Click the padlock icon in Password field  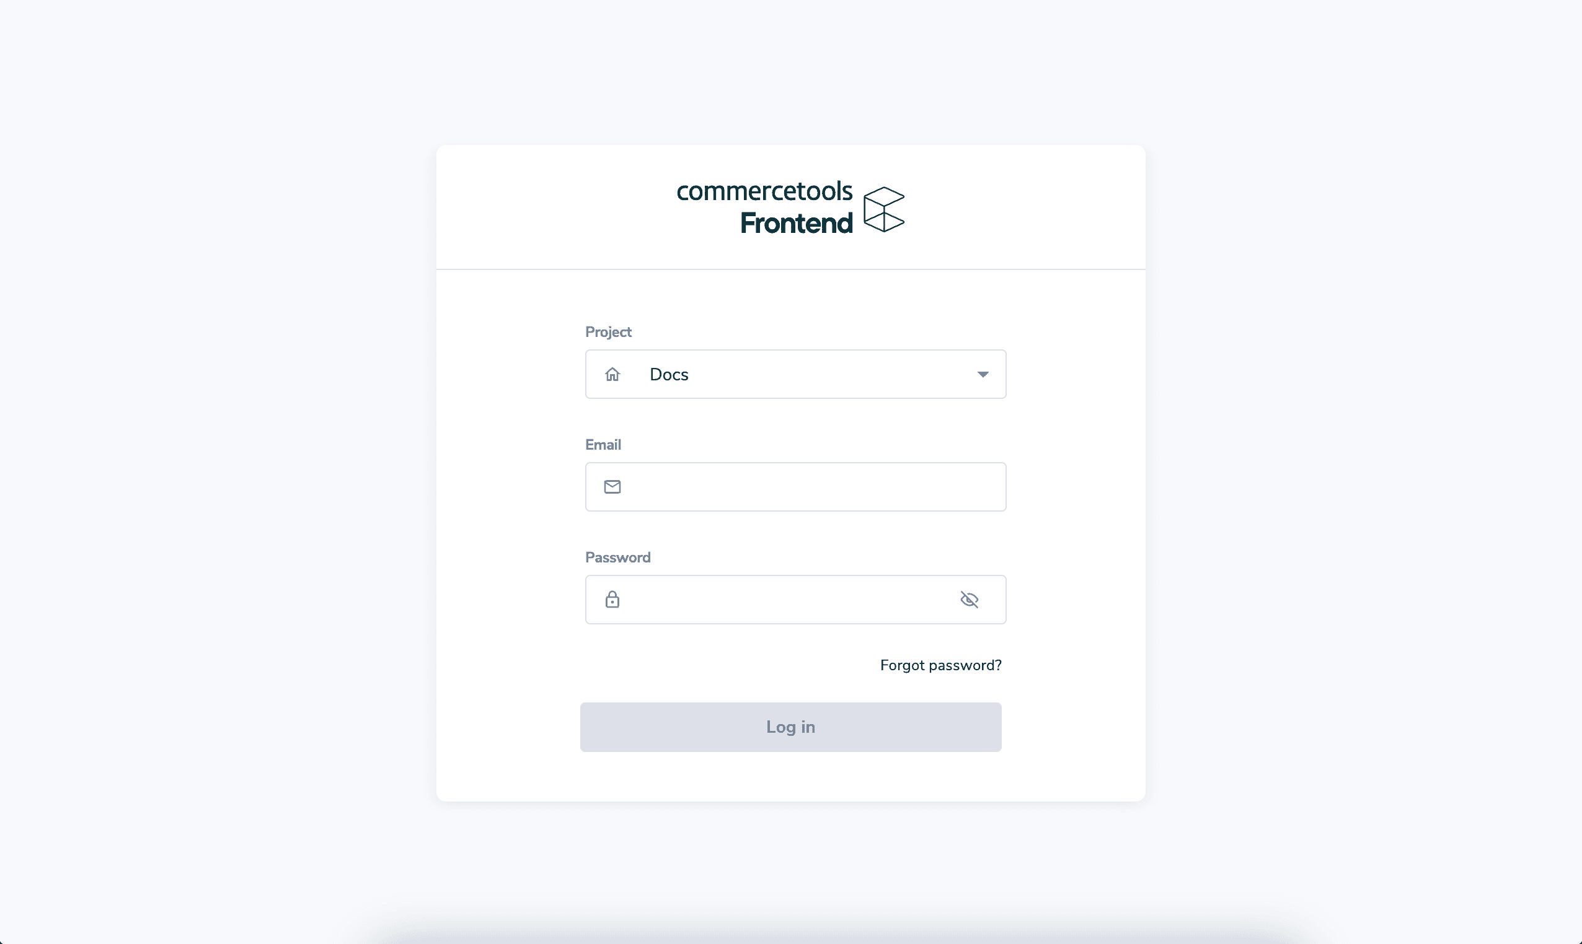coord(612,599)
